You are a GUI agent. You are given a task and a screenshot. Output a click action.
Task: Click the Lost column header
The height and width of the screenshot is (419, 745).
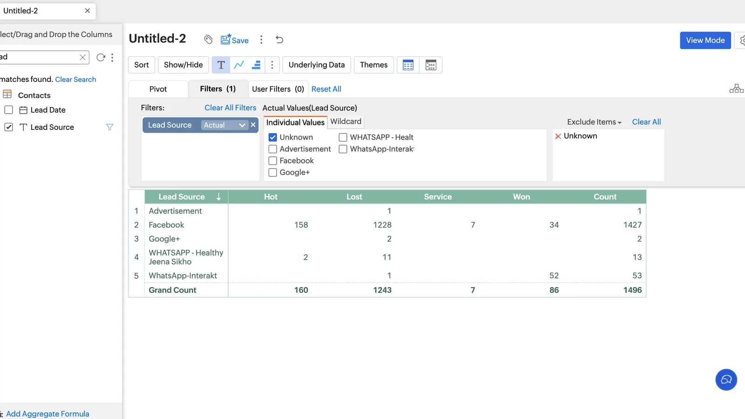pos(354,197)
